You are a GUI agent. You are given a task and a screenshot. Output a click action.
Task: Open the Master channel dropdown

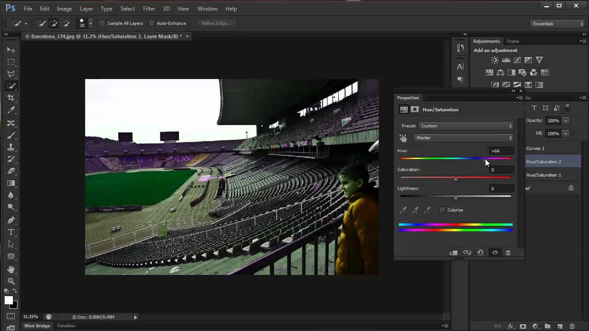463,138
